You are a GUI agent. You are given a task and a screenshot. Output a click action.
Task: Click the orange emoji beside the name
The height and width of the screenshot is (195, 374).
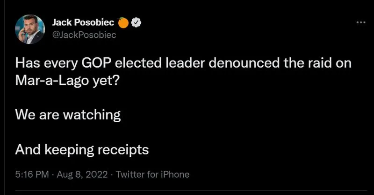[x=124, y=22]
